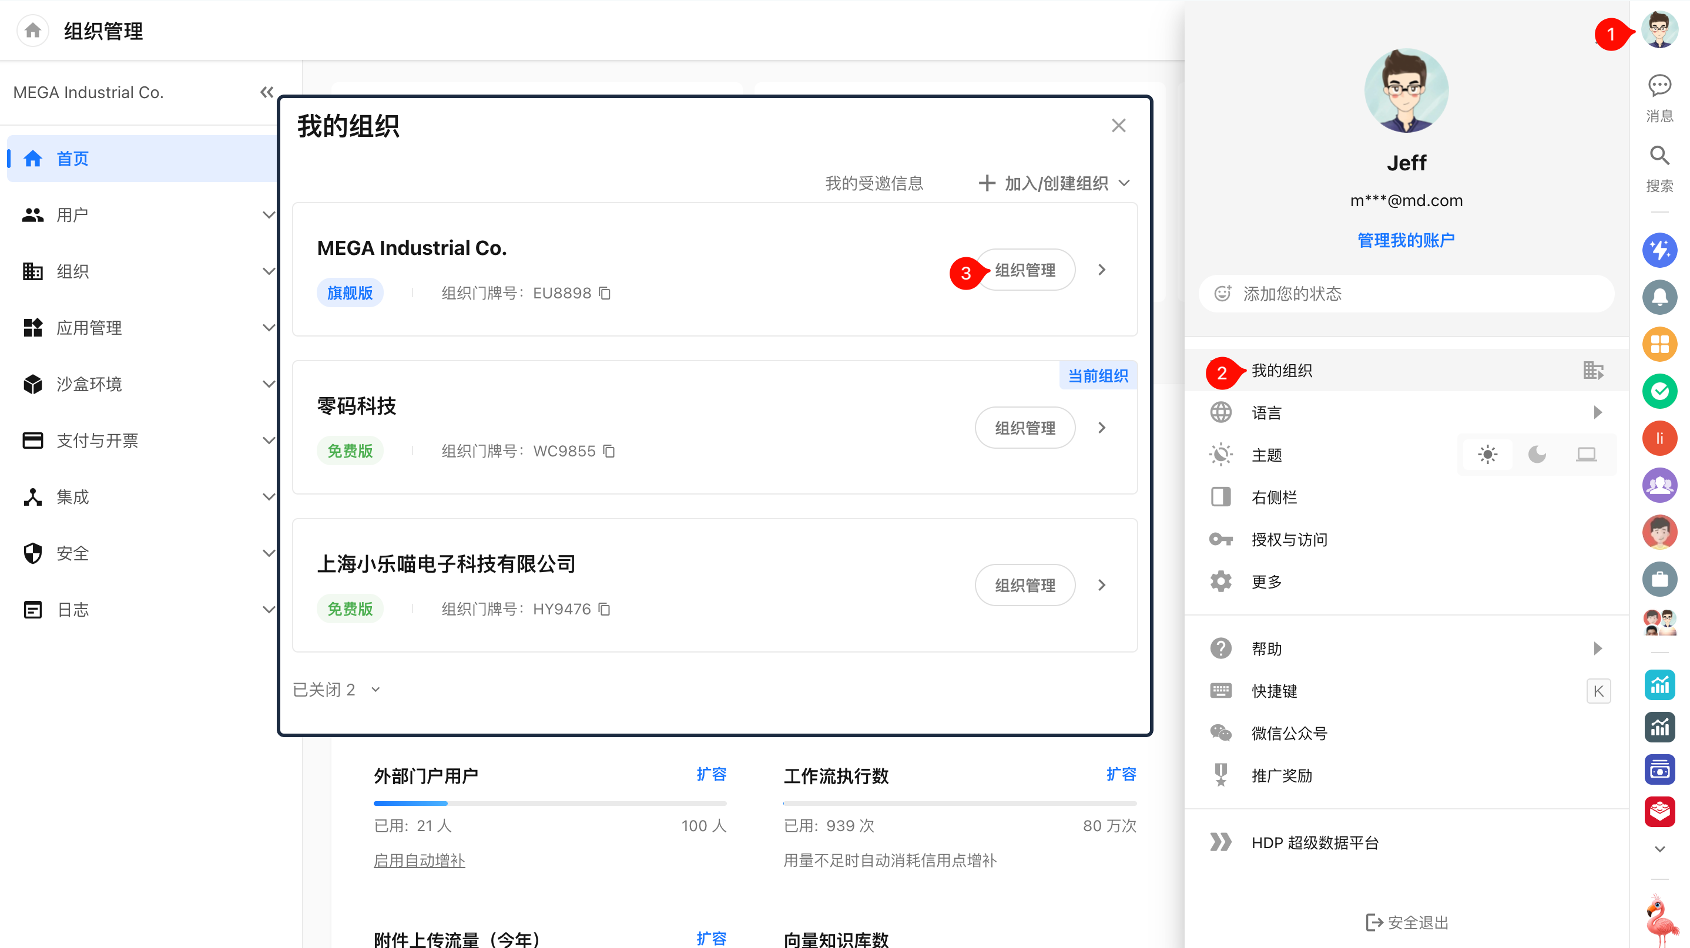This screenshot has width=1690, height=948.
Task: Open the green checkmark app icon
Action: point(1659,391)
